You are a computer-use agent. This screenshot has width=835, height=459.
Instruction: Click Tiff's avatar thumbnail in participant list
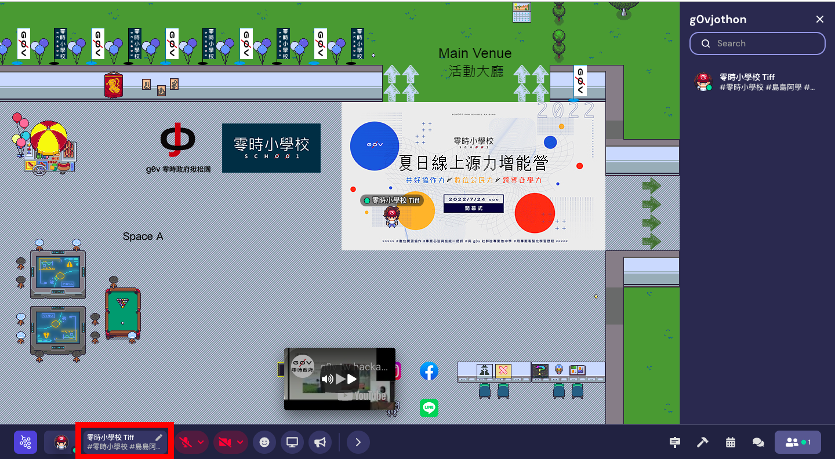703,82
